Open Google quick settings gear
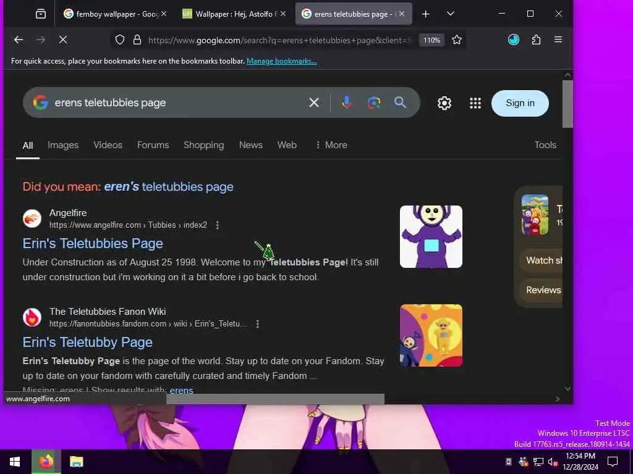 (444, 103)
